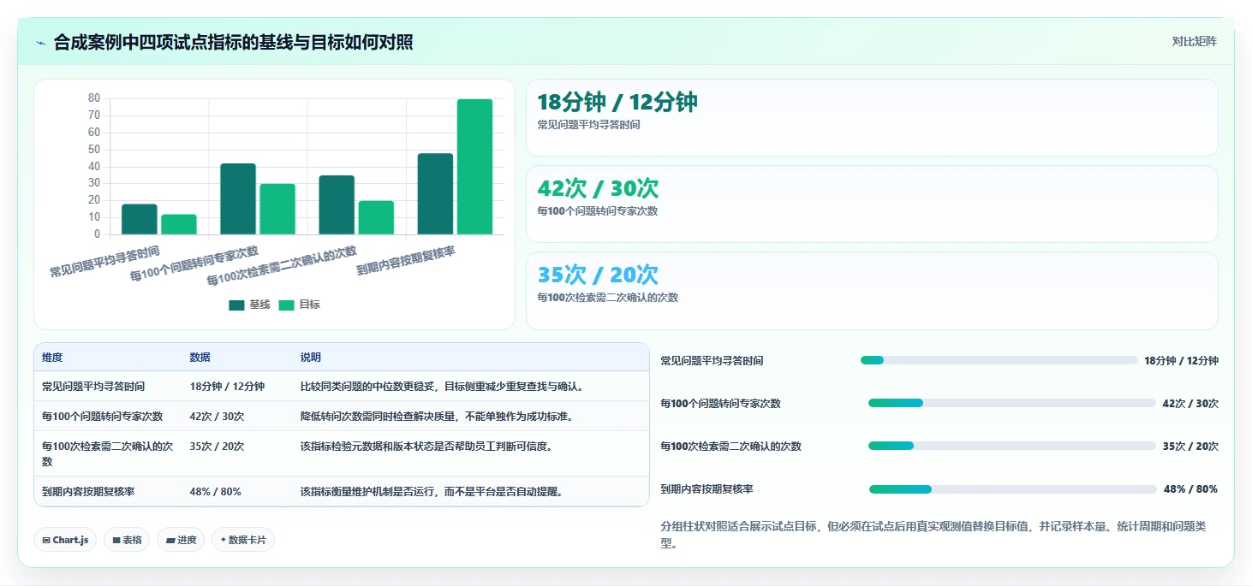1252x586 pixels.
Task: Click the dark baseline bar for 常见问题平均寻答时间
Action: 140,219
